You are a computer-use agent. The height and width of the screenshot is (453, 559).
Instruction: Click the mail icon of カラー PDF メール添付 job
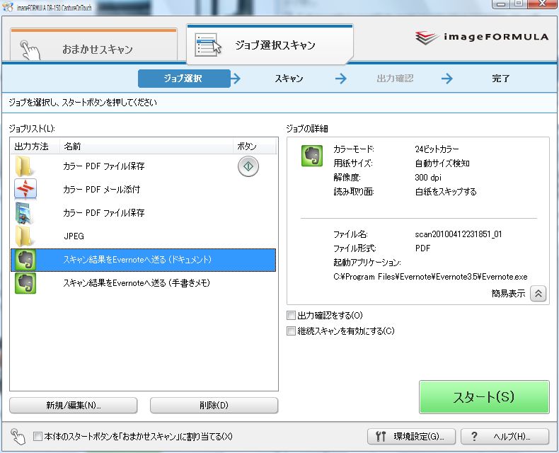click(x=25, y=189)
